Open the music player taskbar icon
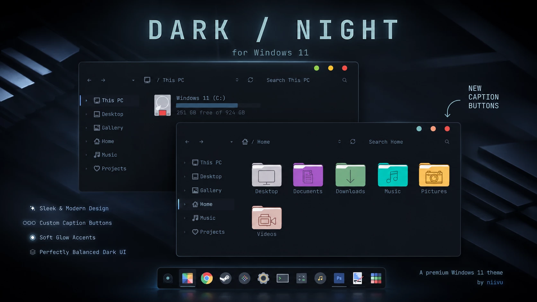Image resolution: width=537 pixels, height=302 pixels. [x=320, y=278]
